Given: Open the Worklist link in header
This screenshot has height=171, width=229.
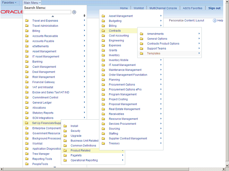Looking at the screenshot, I should tap(138, 8).
